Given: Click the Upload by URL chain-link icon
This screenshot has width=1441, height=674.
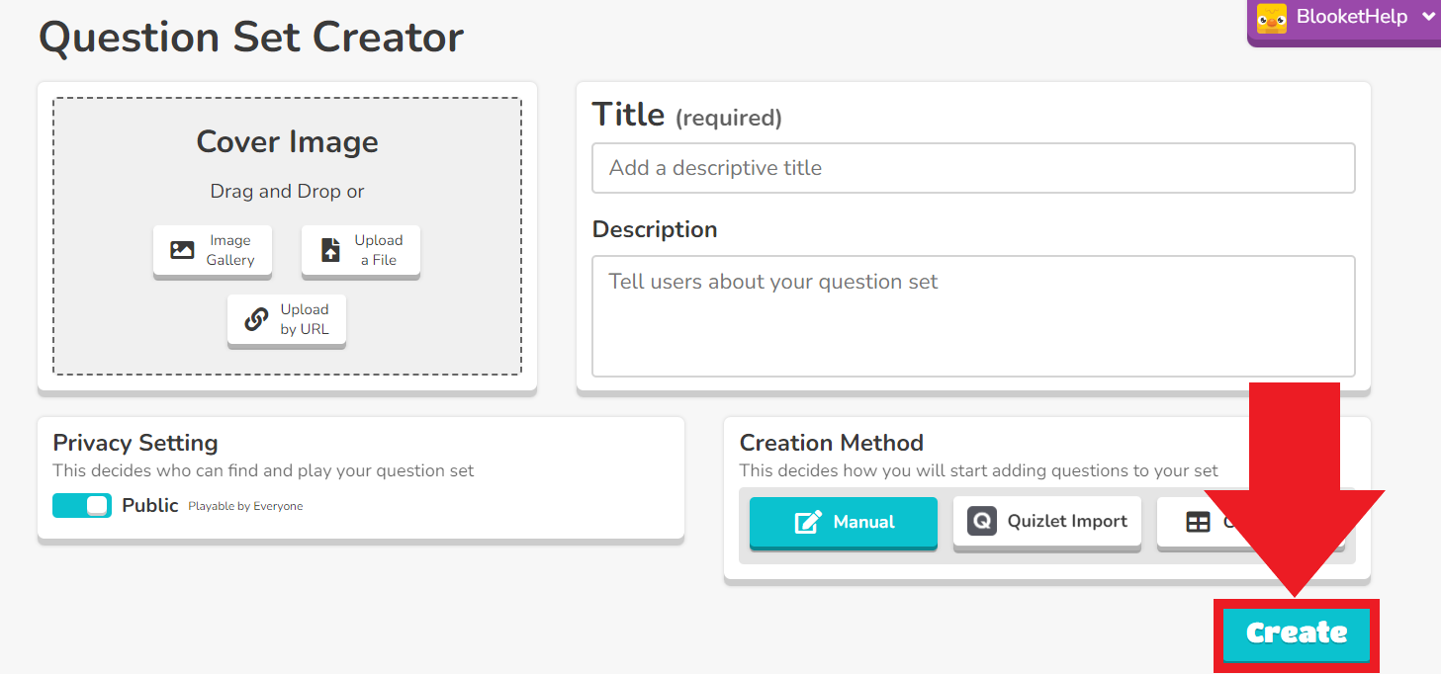Looking at the screenshot, I should click(257, 318).
